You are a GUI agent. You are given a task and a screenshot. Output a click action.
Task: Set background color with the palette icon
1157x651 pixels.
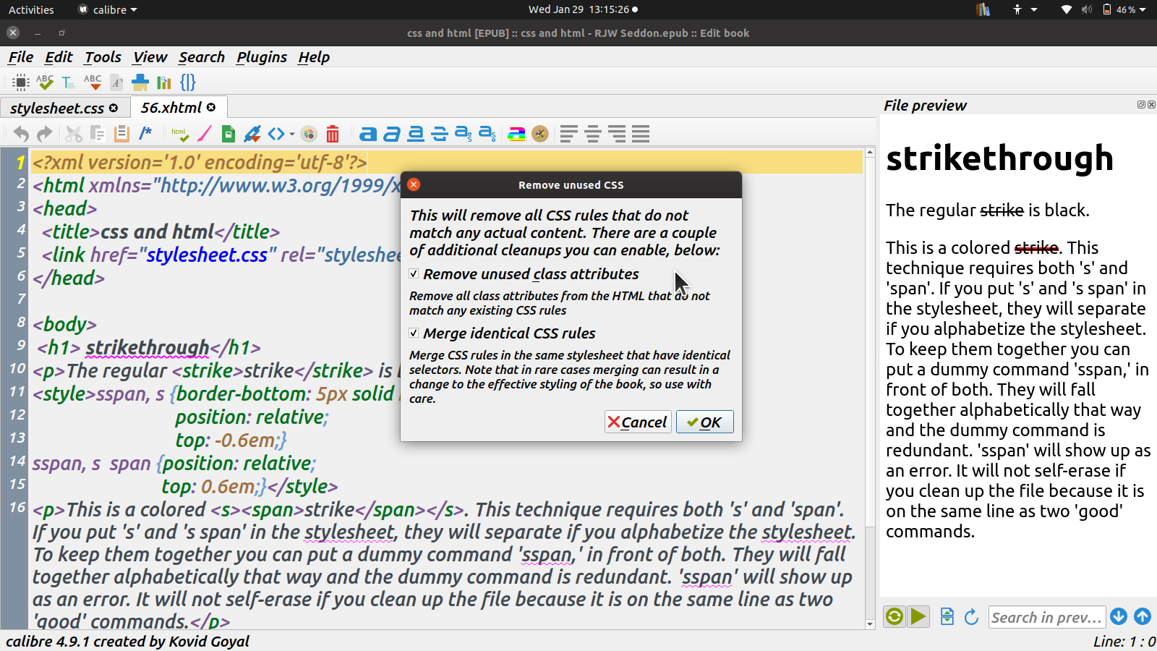click(540, 134)
